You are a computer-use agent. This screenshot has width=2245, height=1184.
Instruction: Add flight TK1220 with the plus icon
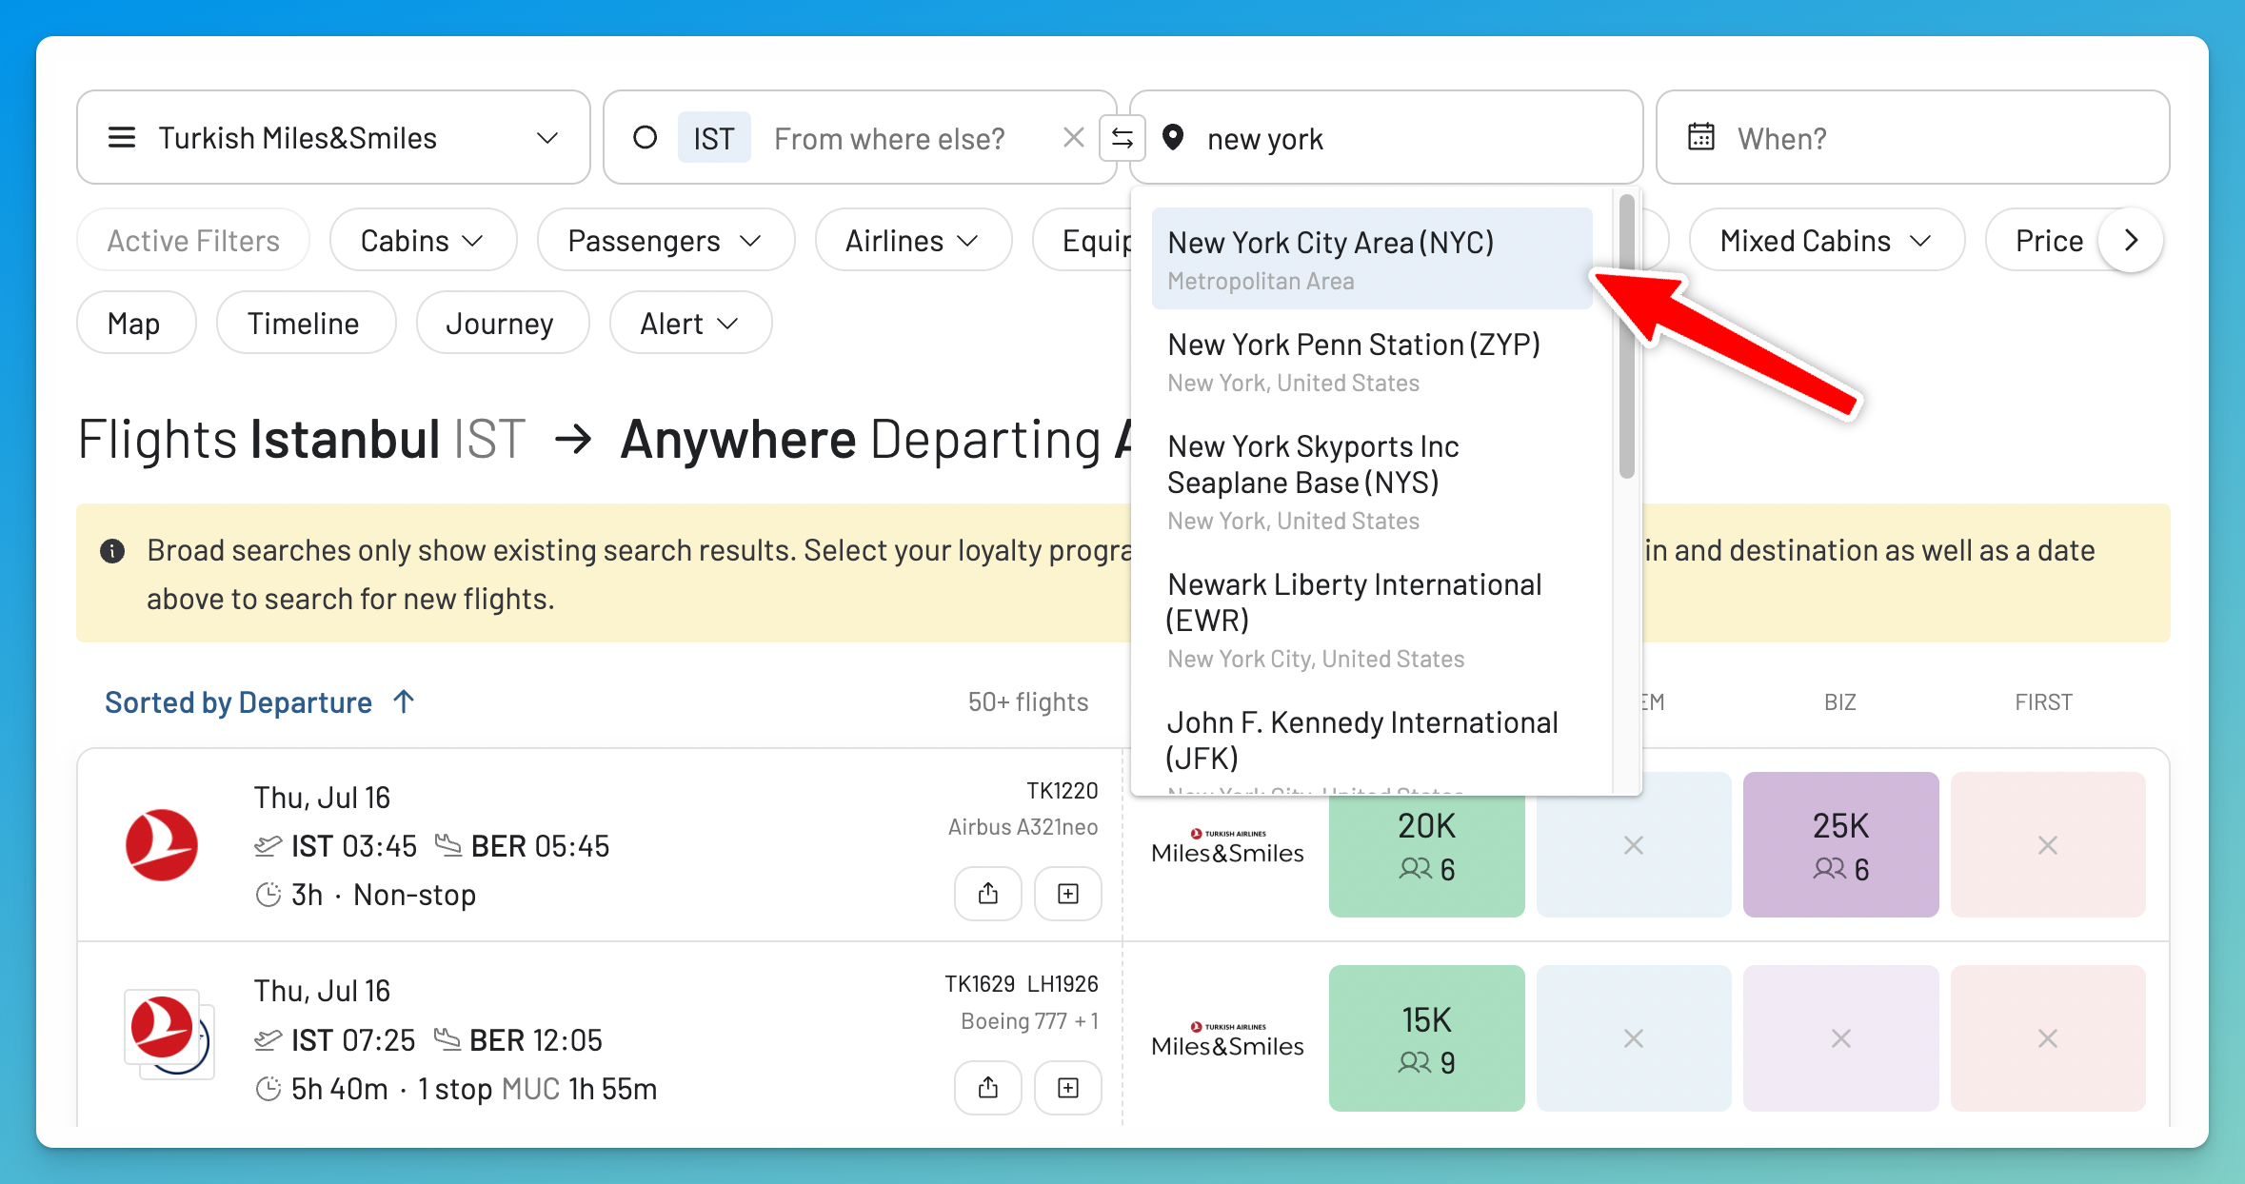[x=1068, y=893]
